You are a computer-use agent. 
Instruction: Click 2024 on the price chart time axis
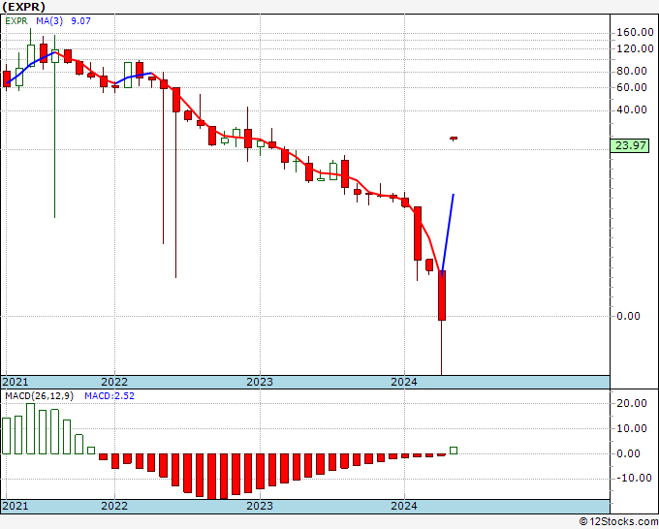(x=404, y=382)
